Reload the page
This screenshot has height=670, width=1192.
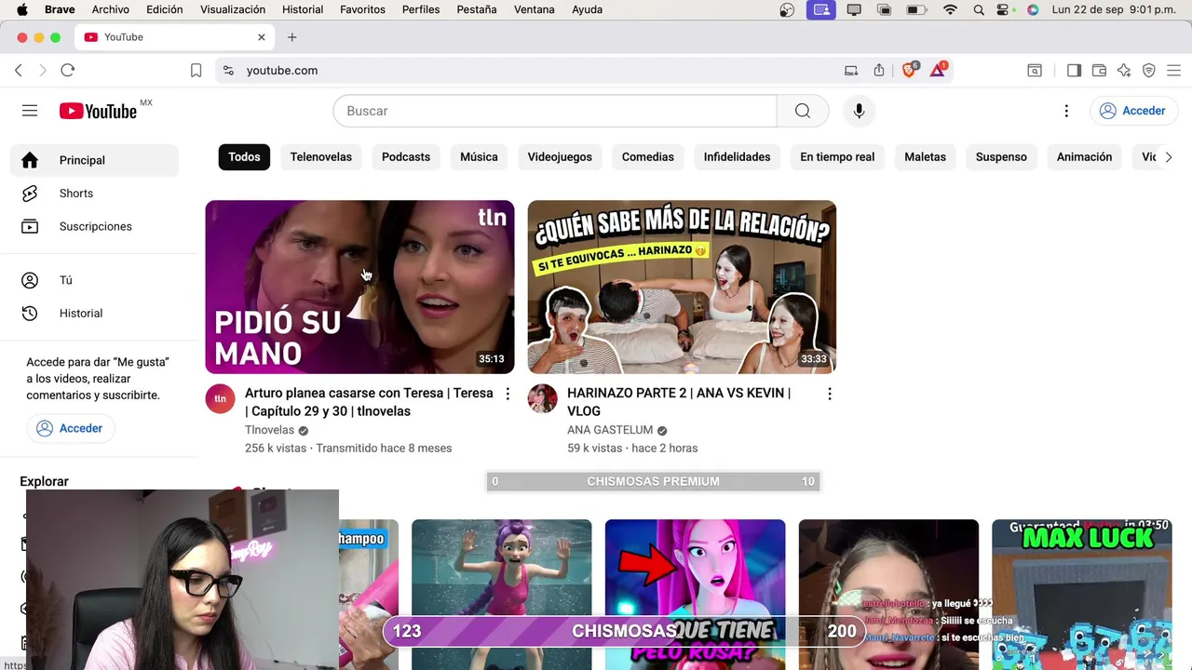67,70
